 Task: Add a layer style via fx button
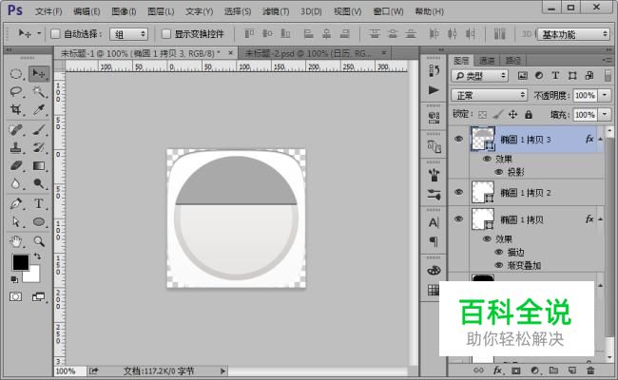(x=497, y=370)
